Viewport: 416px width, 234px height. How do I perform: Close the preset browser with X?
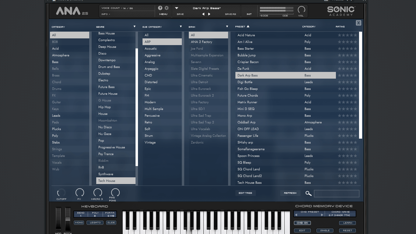coord(358,23)
